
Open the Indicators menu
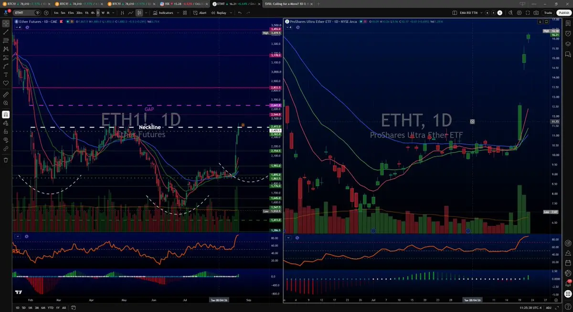coord(163,12)
